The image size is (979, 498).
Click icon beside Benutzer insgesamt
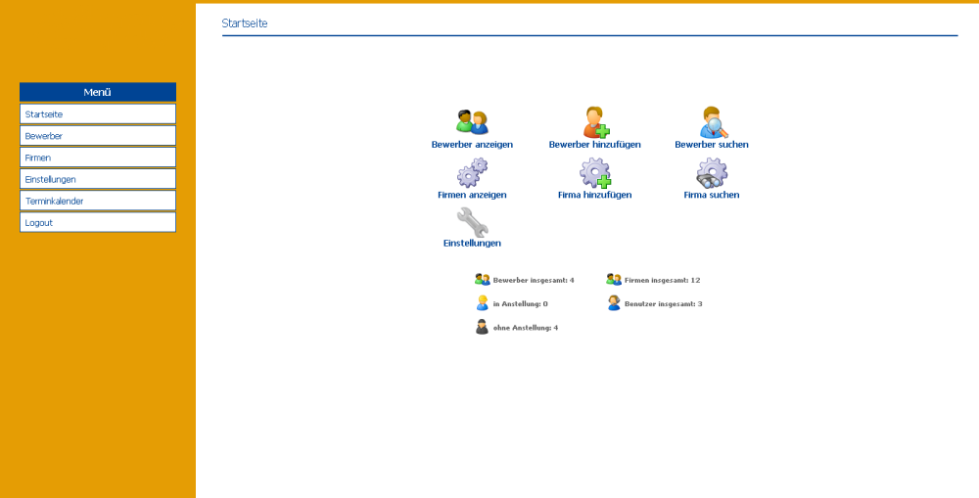click(614, 303)
